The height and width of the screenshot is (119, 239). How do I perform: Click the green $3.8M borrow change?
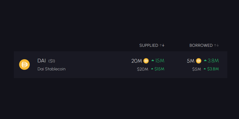tap(213, 69)
